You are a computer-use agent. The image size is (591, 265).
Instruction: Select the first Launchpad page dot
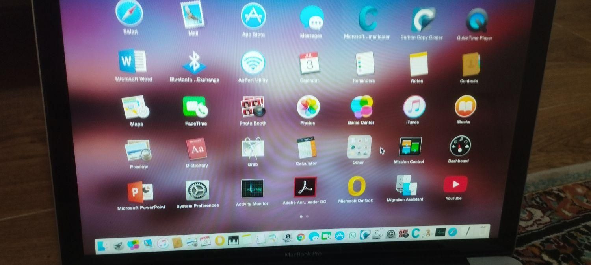[x=301, y=216]
